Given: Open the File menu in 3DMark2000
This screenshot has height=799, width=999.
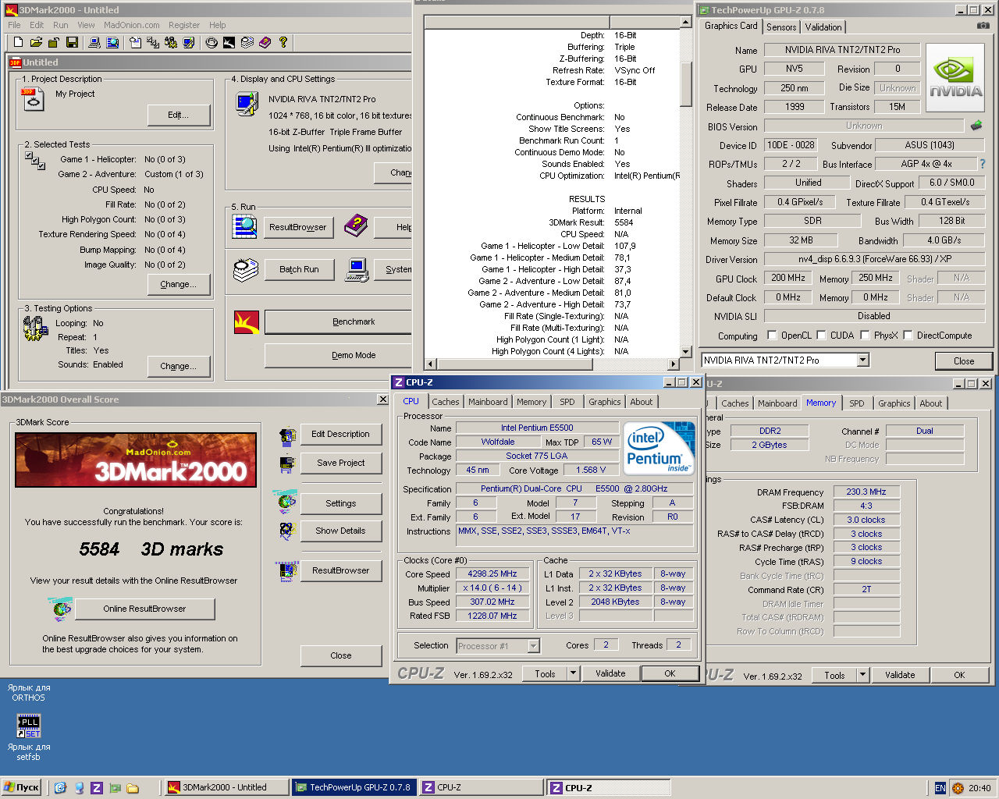Looking at the screenshot, I should (15, 25).
